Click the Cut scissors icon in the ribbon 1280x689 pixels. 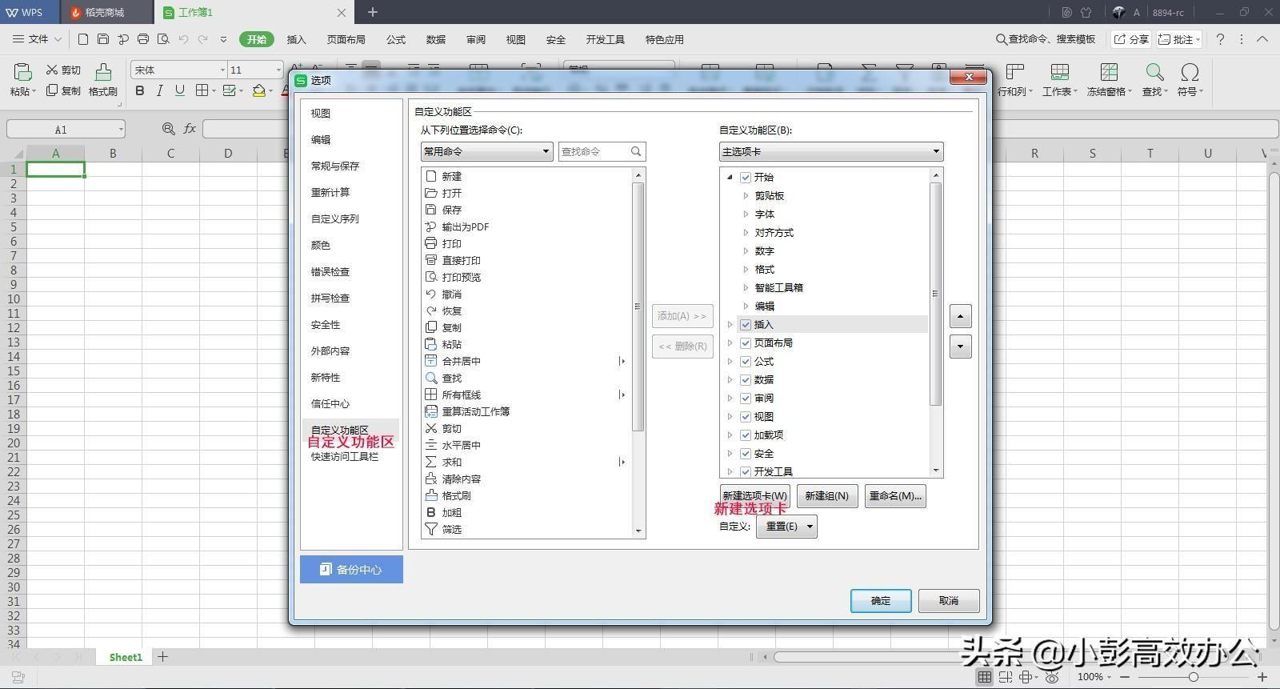point(52,70)
